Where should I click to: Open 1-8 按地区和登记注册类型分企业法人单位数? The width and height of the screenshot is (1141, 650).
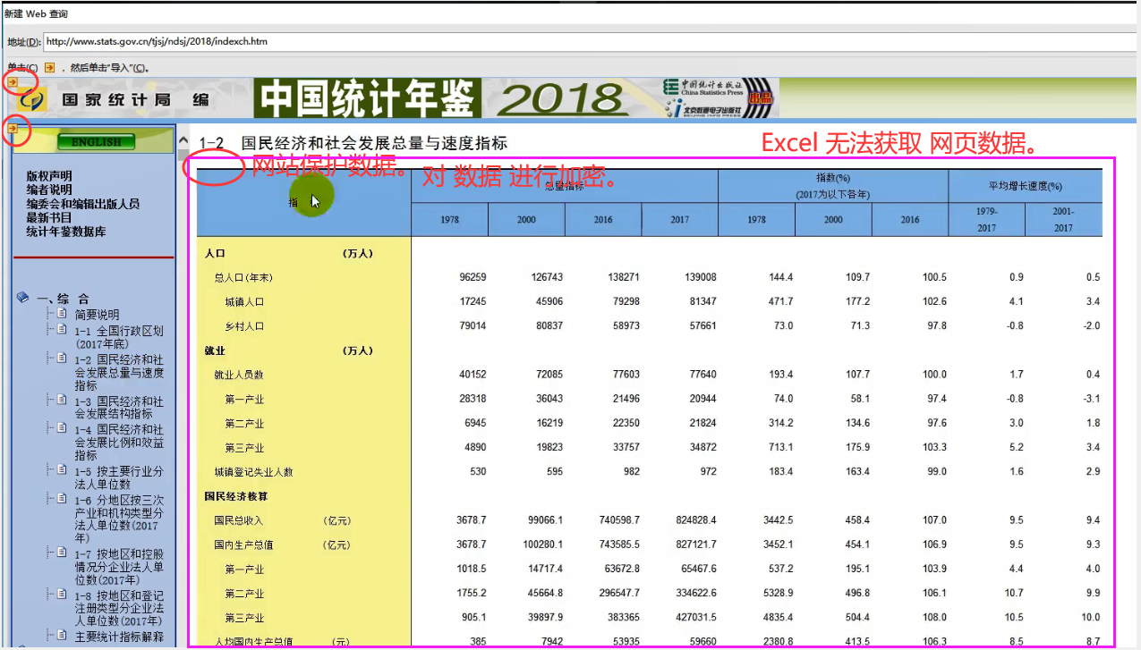(x=119, y=609)
